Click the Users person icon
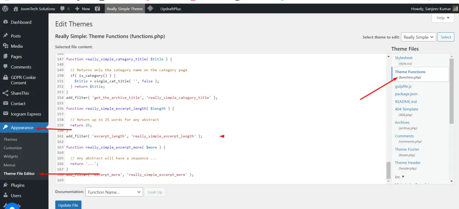 pos(5,195)
